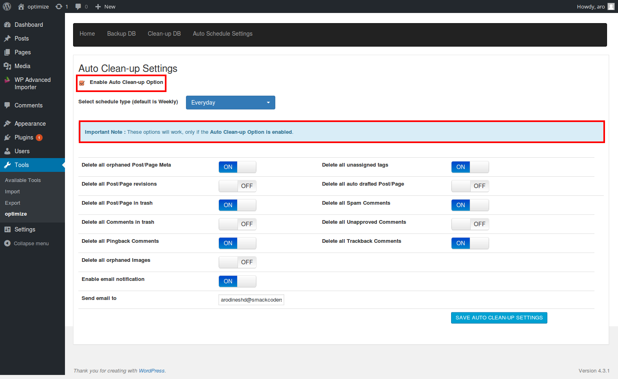The image size is (618, 379).
Task: Click the Send email to input field
Action: click(x=251, y=300)
